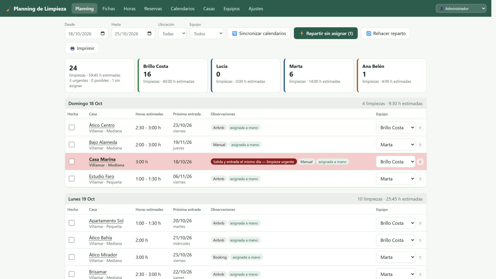This screenshot has height=279, width=496.
Task: Open the Fichas tab
Action: (108, 8)
